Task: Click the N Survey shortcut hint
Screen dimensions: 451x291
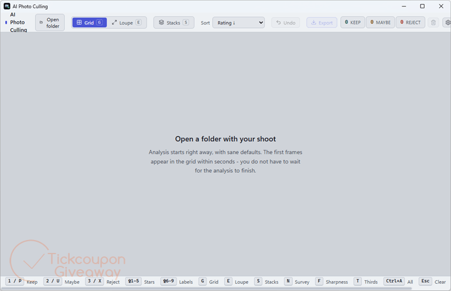Action: coord(297,282)
